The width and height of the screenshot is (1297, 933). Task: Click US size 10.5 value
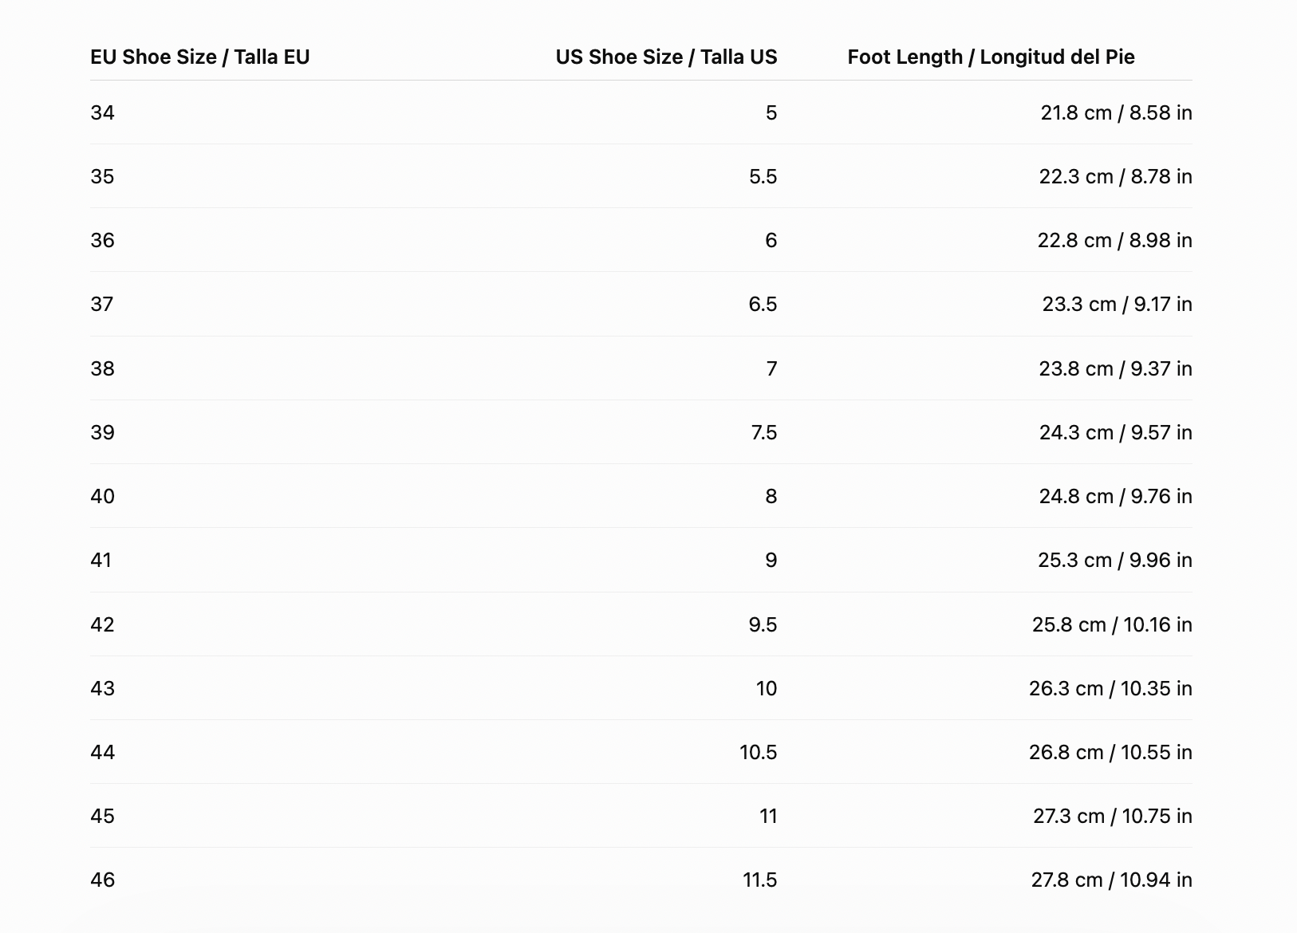coord(758,752)
